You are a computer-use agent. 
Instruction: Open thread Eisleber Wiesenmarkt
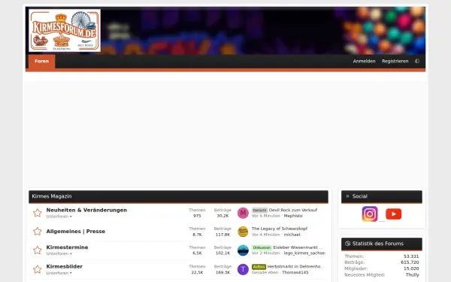298,247
